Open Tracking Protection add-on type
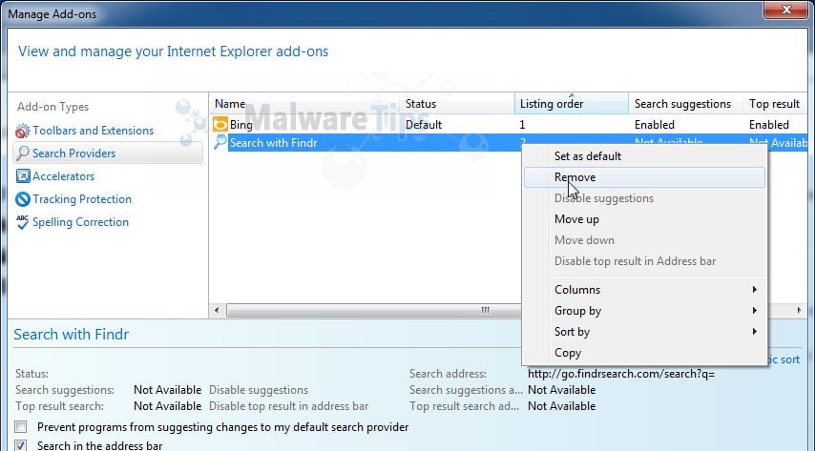815x451 pixels. pyautogui.click(x=82, y=199)
